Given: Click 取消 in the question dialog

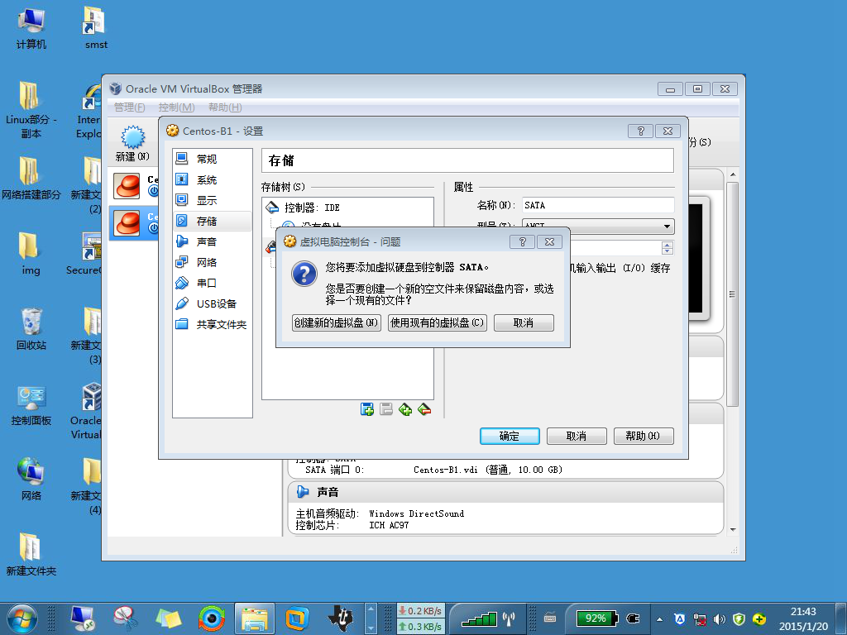Looking at the screenshot, I should tap(524, 322).
